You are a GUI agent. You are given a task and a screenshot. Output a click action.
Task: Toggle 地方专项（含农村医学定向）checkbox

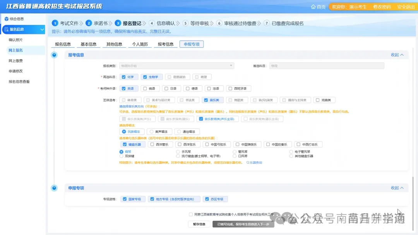(152, 199)
